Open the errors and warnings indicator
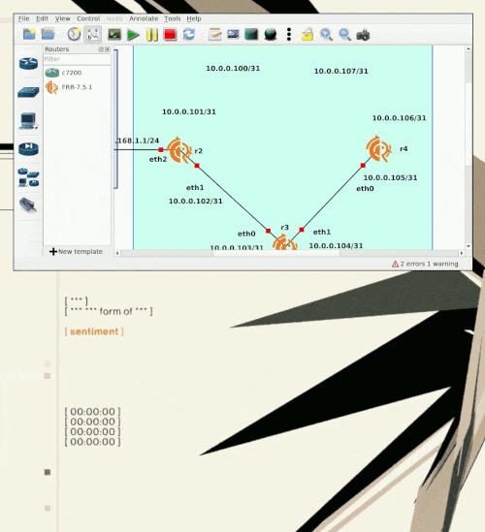This screenshot has height=532, width=485. point(425,264)
